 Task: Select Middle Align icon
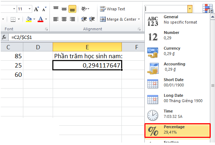(x=64, y=9)
